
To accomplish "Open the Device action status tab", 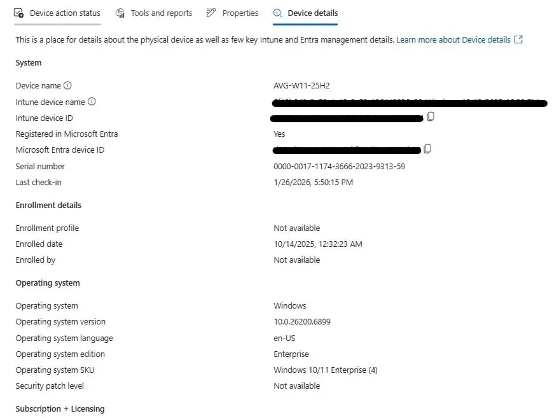I will (x=57, y=13).
